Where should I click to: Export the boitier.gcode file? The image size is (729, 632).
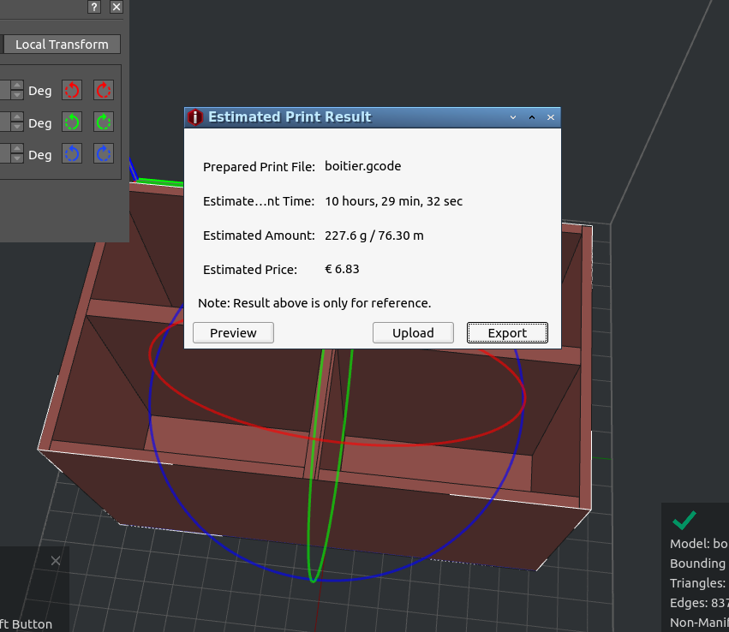507,333
